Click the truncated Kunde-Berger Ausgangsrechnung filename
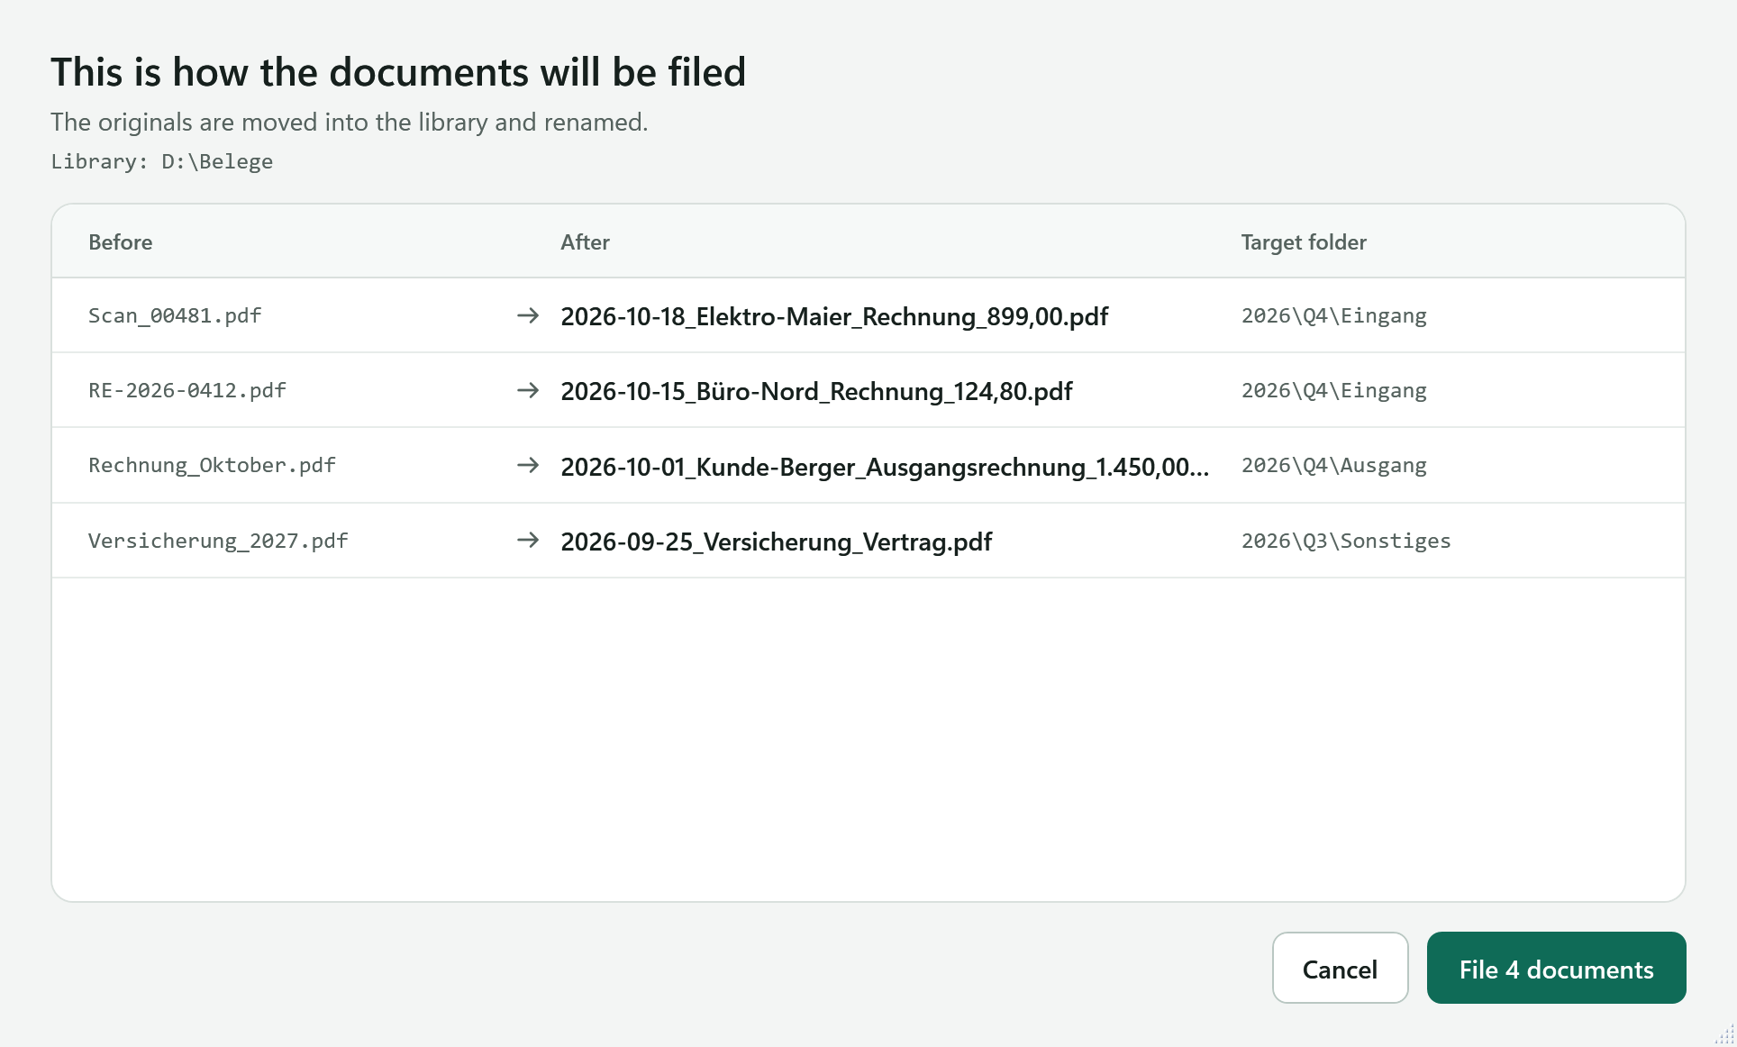The width and height of the screenshot is (1737, 1047). [885, 467]
